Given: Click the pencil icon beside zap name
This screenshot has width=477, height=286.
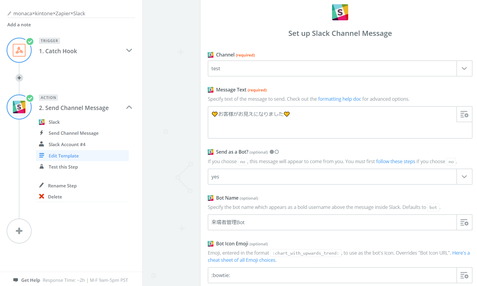Looking at the screenshot, I should 10,13.
